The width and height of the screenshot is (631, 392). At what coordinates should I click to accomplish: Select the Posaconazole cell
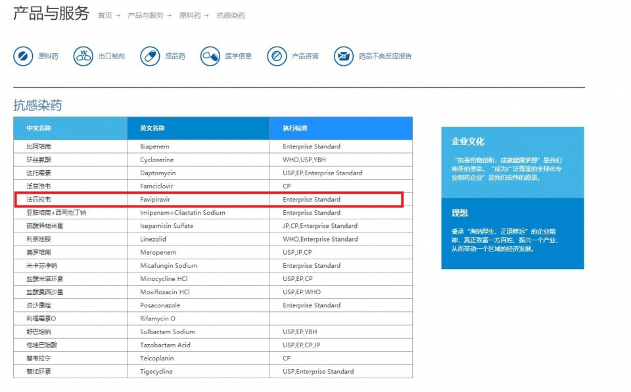click(x=199, y=305)
